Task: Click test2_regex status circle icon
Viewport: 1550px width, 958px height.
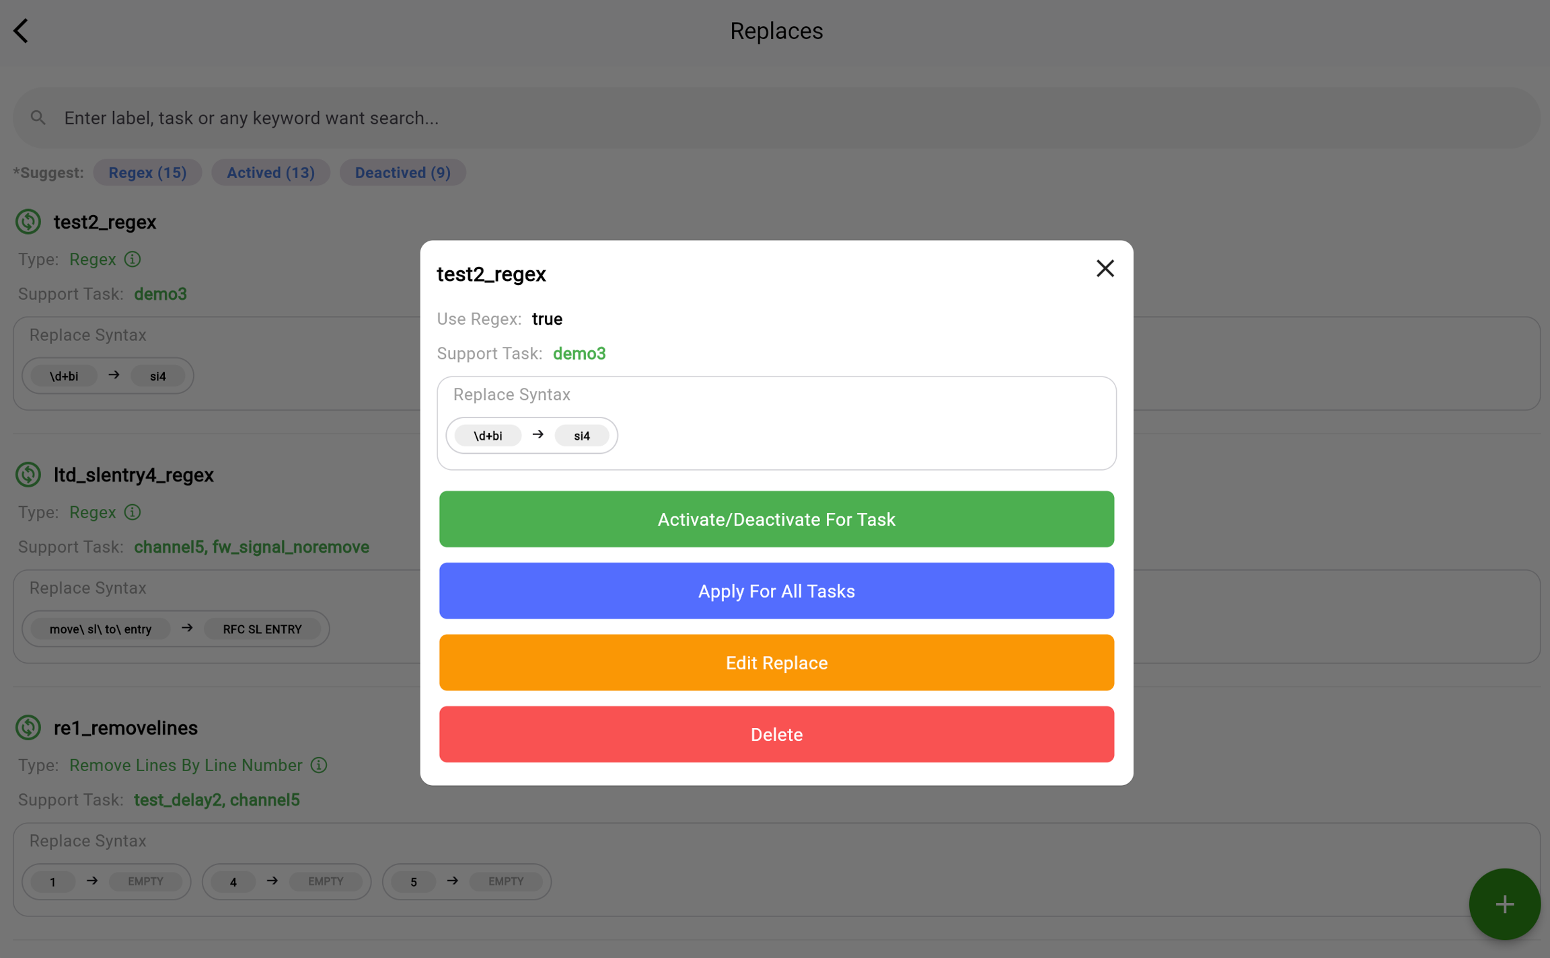Action: (28, 222)
